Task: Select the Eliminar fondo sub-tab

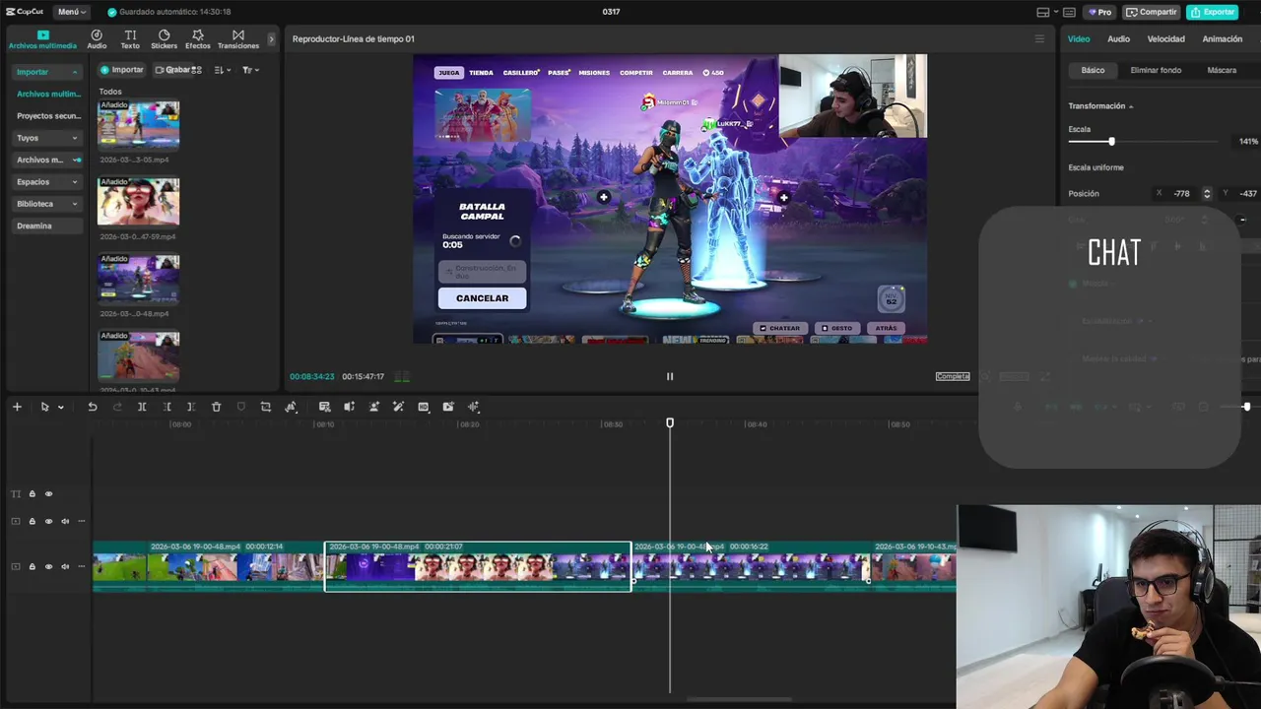Action: click(x=1156, y=70)
